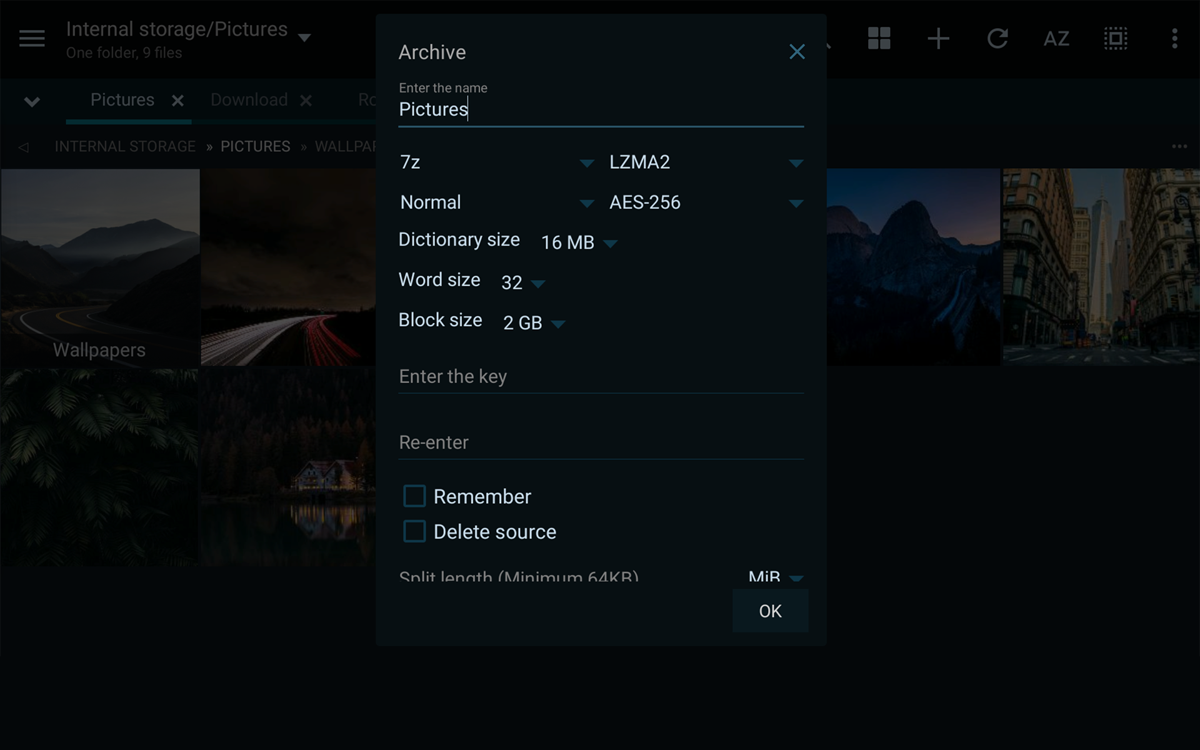Open the breadcrumb bar ellipsis options
This screenshot has height=750, width=1200.
[x=1179, y=146]
